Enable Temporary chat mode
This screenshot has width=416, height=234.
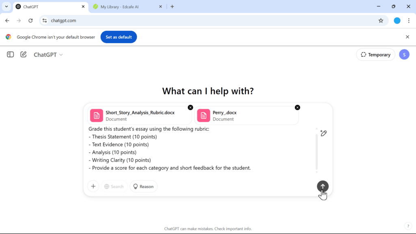pyautogui.click(x=375, y=55)
